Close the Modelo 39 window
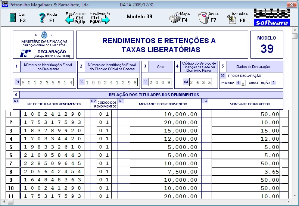The image size is (299, 206). [292, 4]
